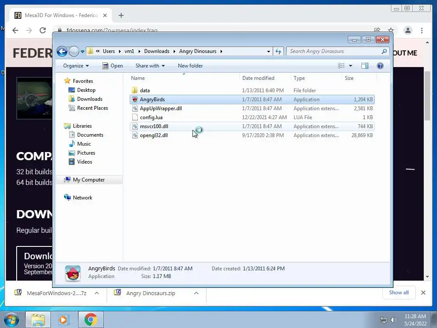
Task: Open Videos library in sidebar
Action: click(x=84, y=162)
